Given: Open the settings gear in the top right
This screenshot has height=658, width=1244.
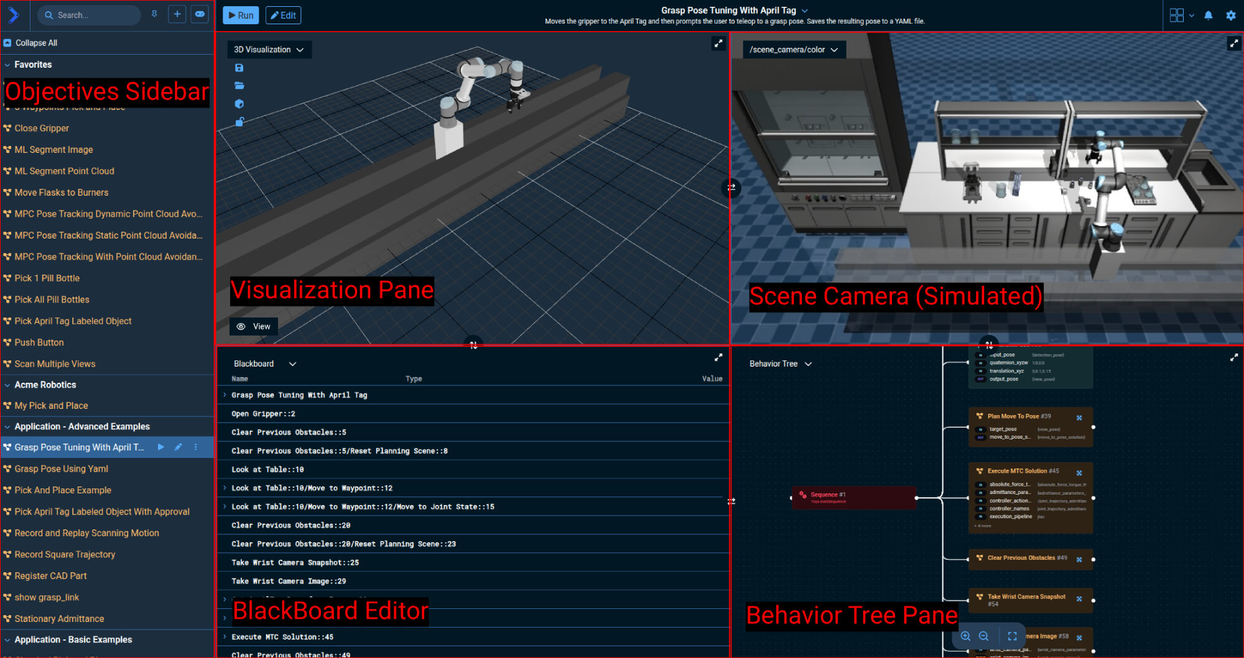Looking at the screenshot, I should coord(1231,15).
